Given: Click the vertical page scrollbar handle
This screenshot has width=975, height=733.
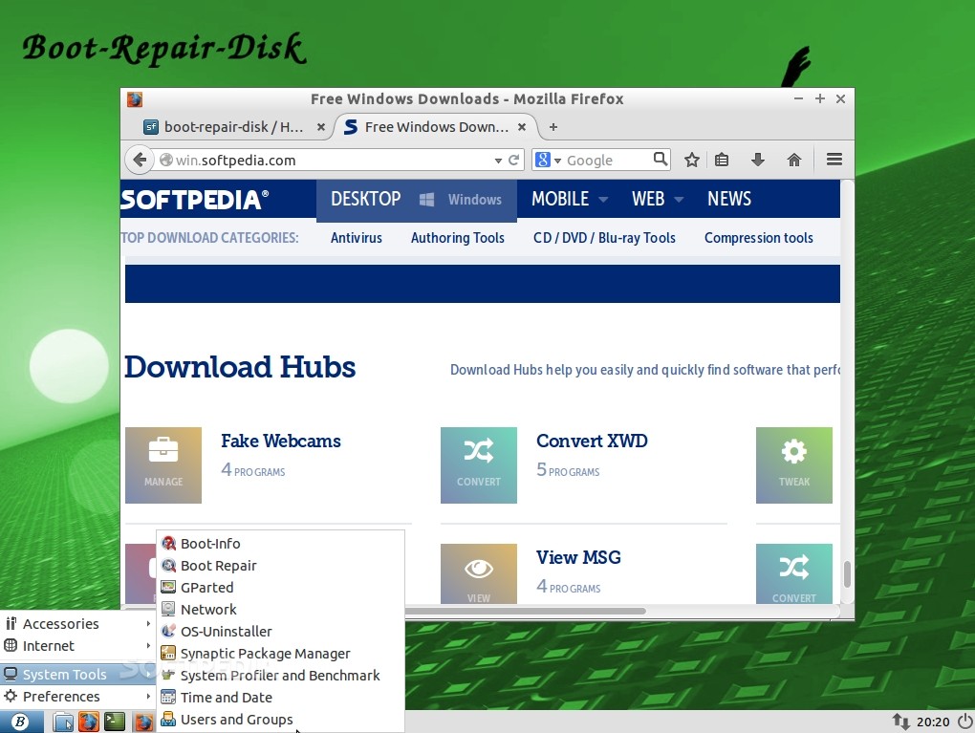Looking at the screenshot, I should click(x=847, y=573).
